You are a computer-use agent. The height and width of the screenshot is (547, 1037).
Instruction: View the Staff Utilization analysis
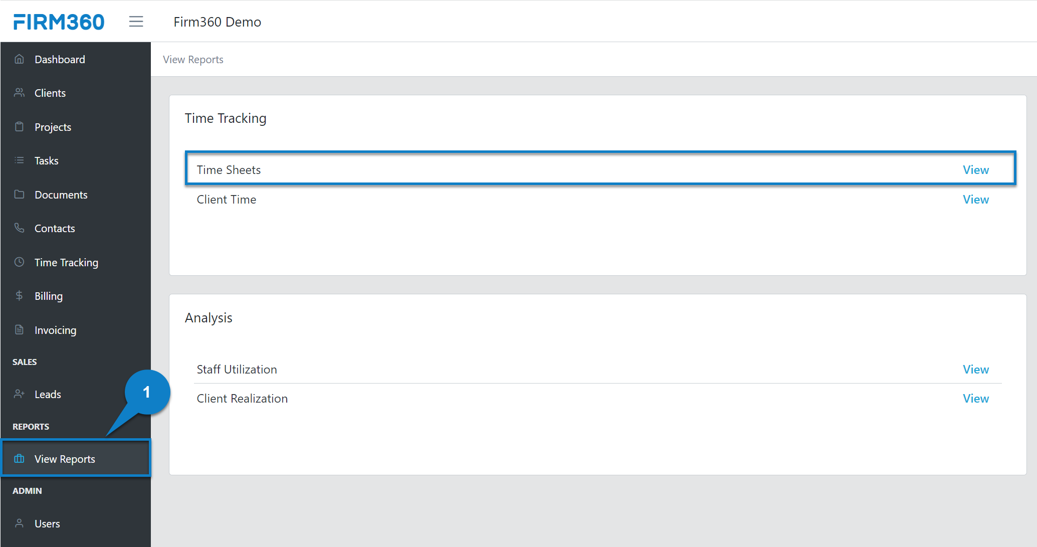coord(975,369)
